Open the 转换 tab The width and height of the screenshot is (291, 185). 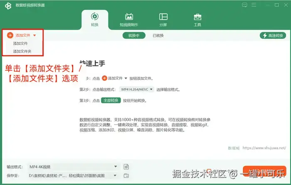coord(95,20)
